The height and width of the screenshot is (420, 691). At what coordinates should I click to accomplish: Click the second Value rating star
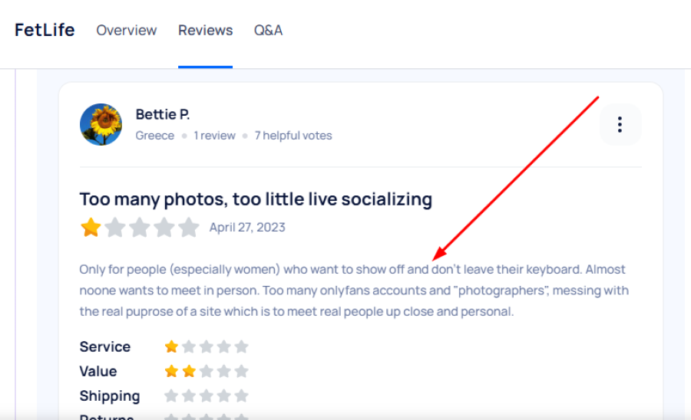(189, 371)
